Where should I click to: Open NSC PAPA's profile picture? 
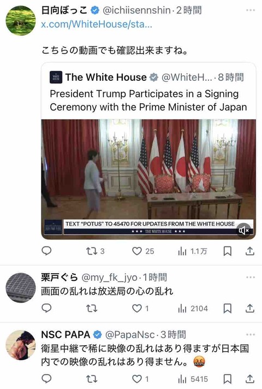click(21, 345)
